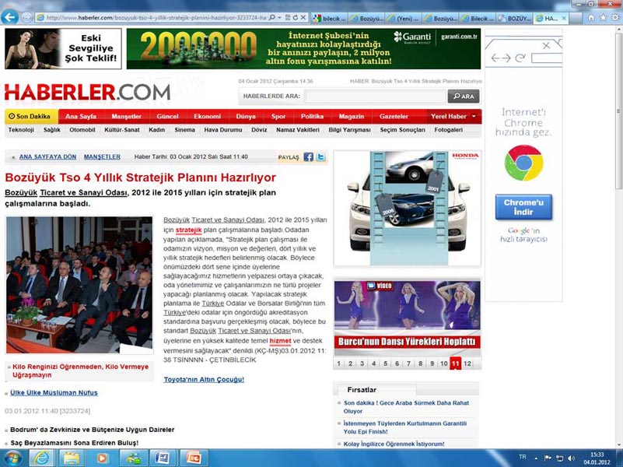Screen dimensions: 623x467
Task: Open Internet Explorer from the taskbar
Action: [x=42, y=458]
